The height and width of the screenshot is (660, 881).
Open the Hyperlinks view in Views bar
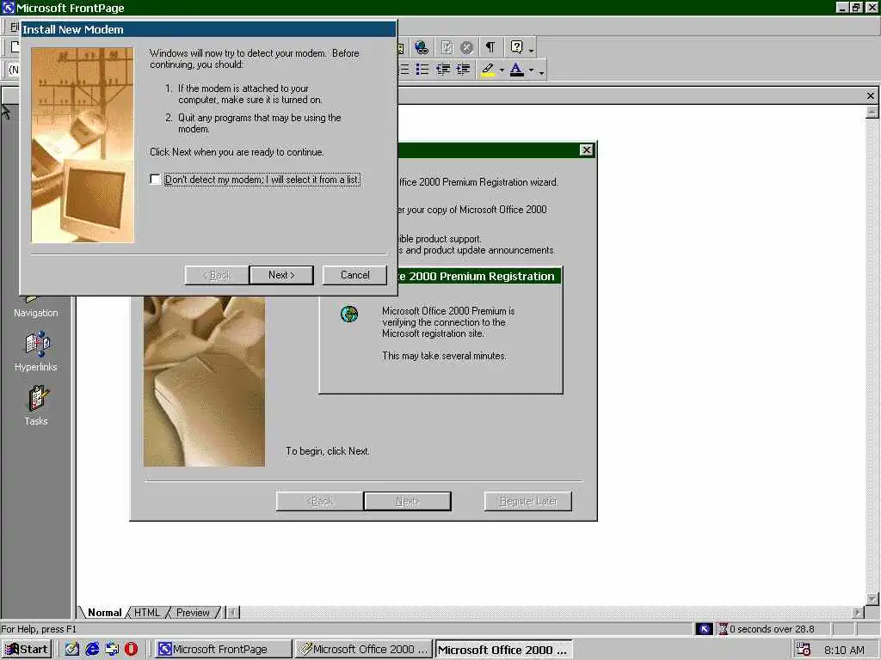(x=36, y=351)
